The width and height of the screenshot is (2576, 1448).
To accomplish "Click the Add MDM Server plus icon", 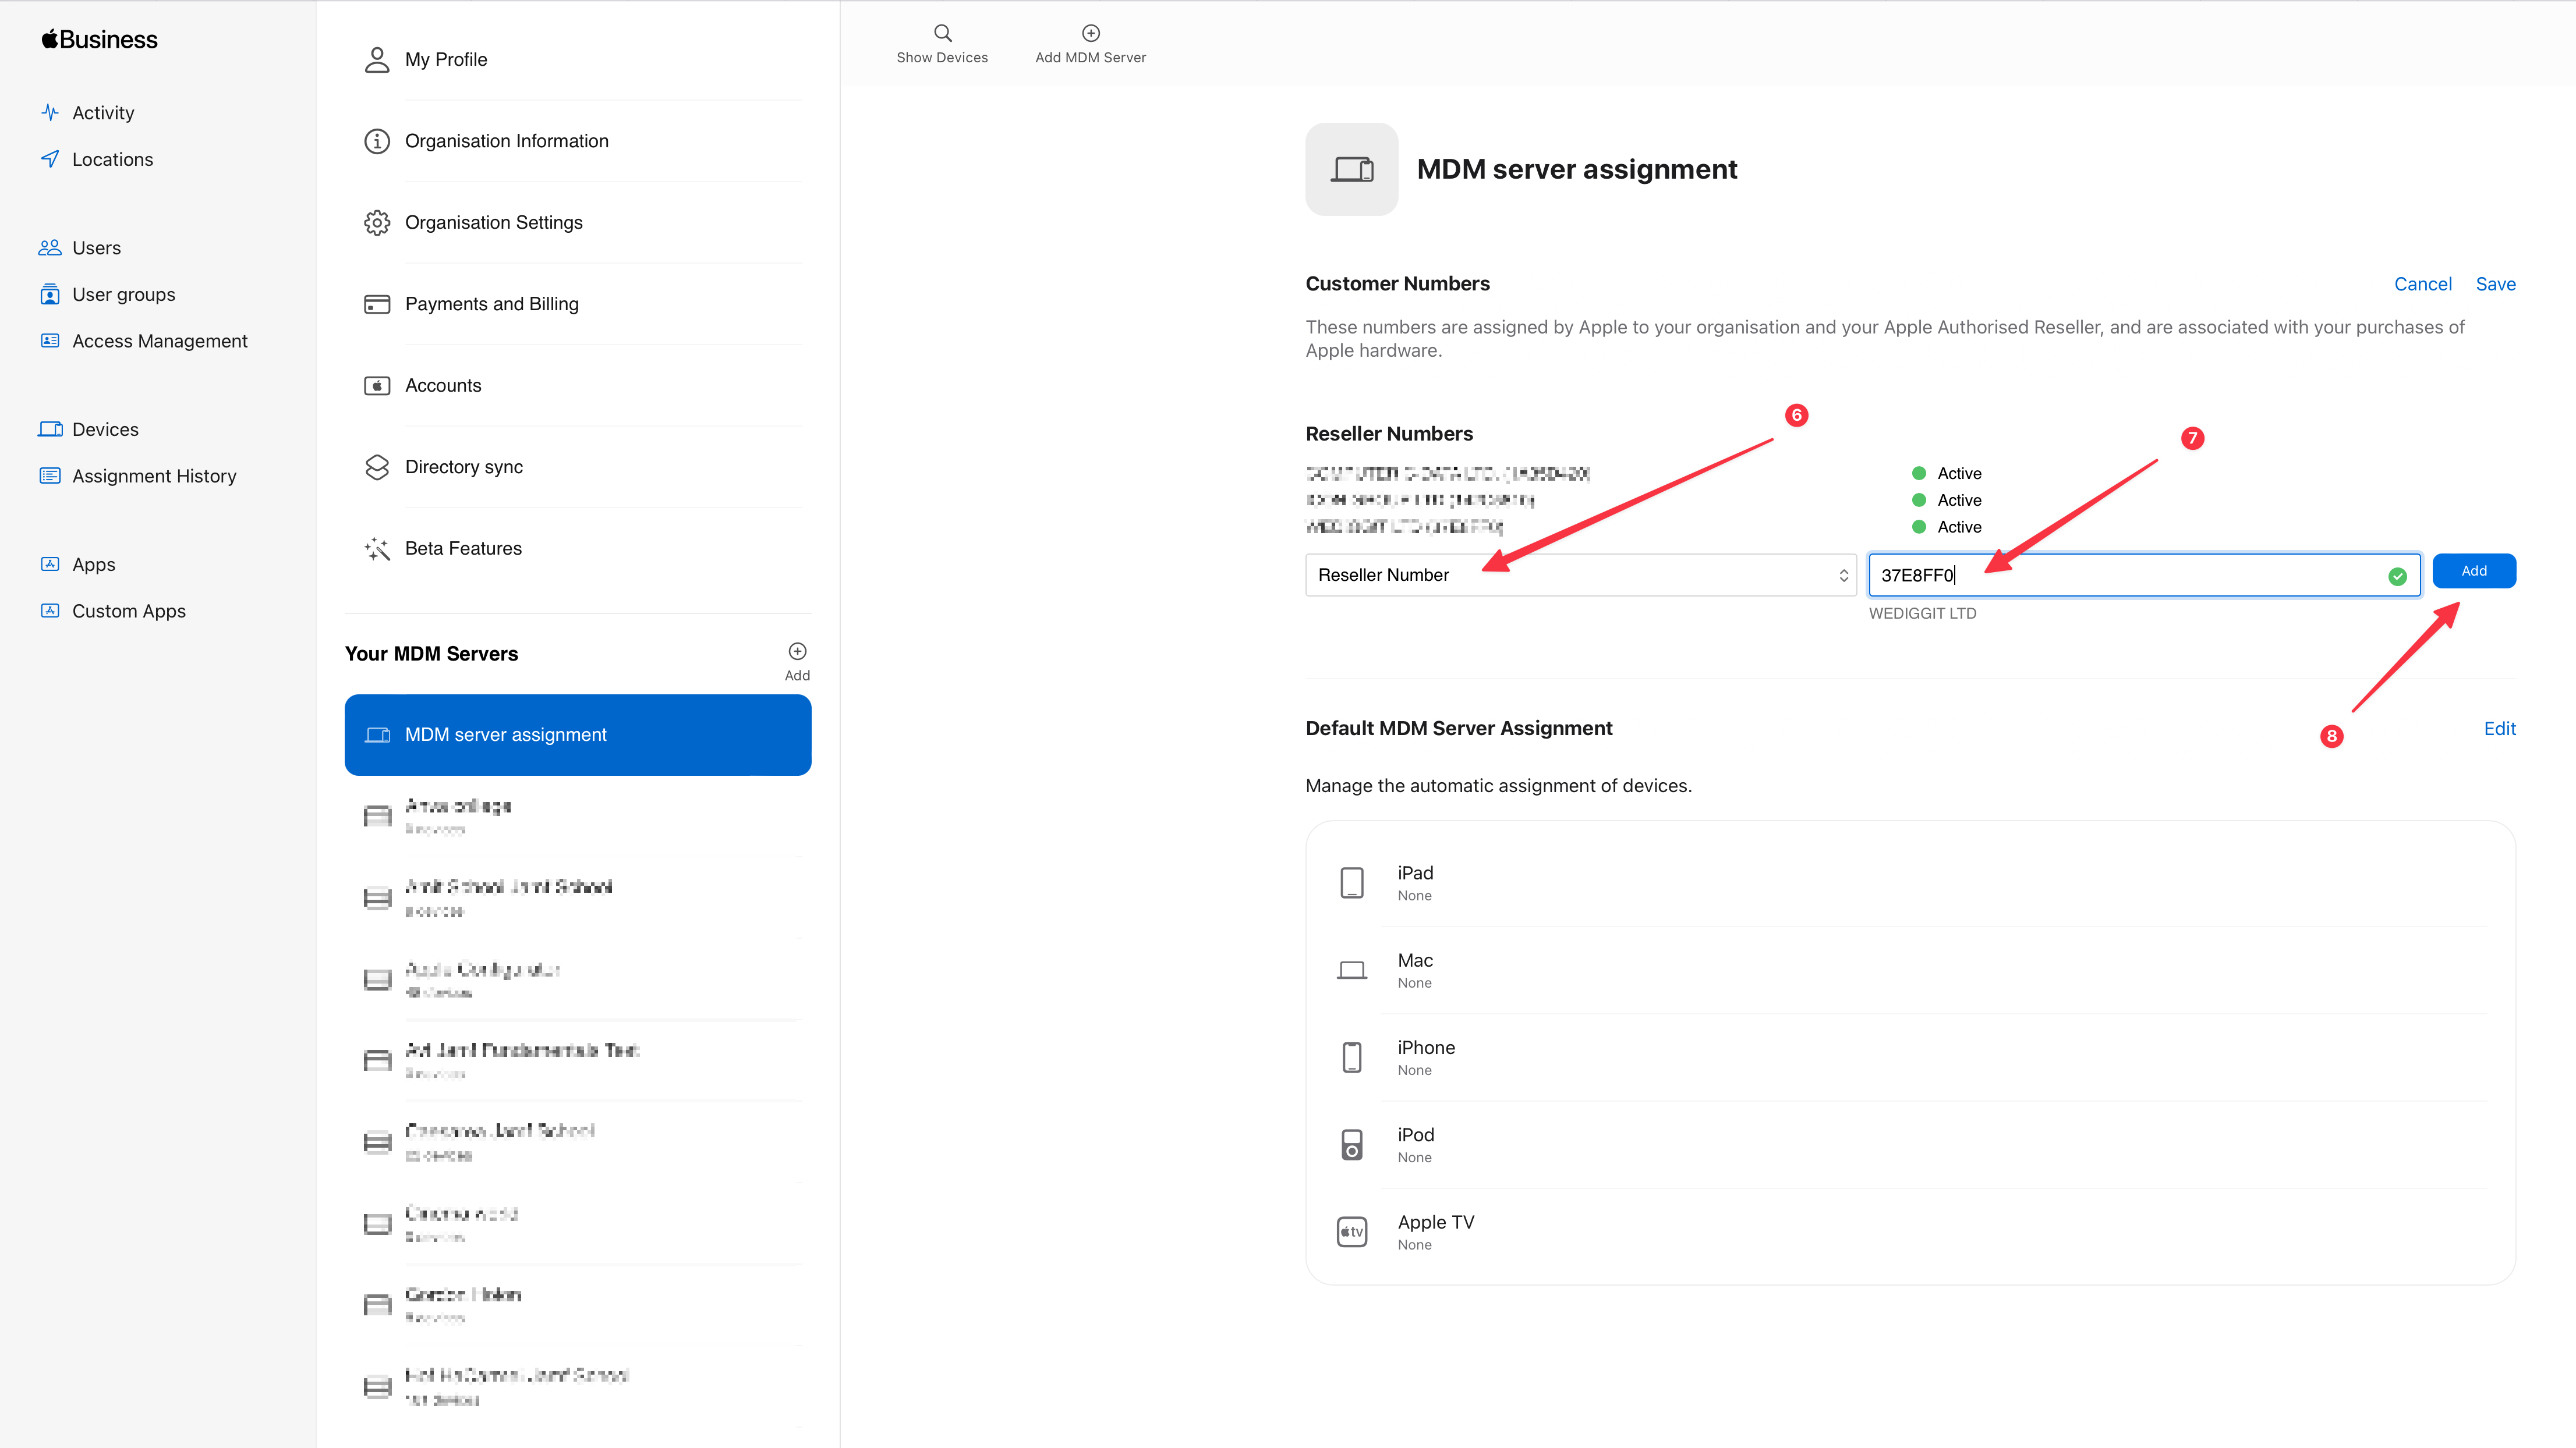I will click(x=1090, y=33).
